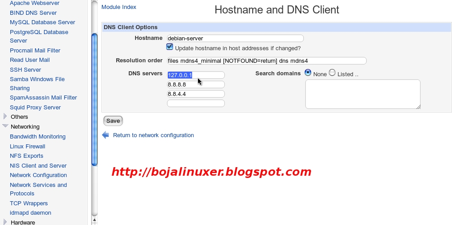Image resolution: width=452 pixels, height=225 pixels.
Task: Open NFS Exports module
Action: 26,156
